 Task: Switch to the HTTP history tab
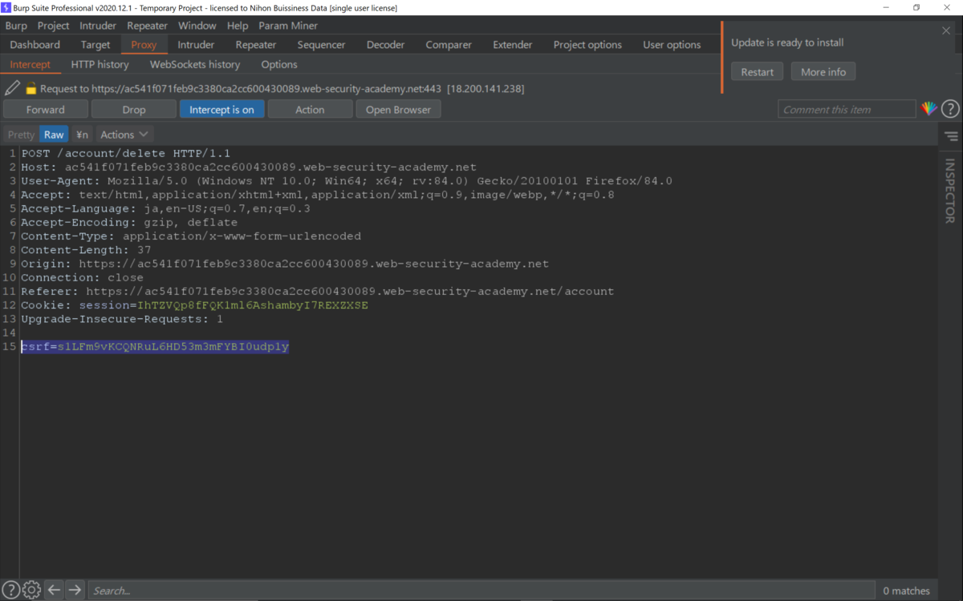[x=100, y=64]
